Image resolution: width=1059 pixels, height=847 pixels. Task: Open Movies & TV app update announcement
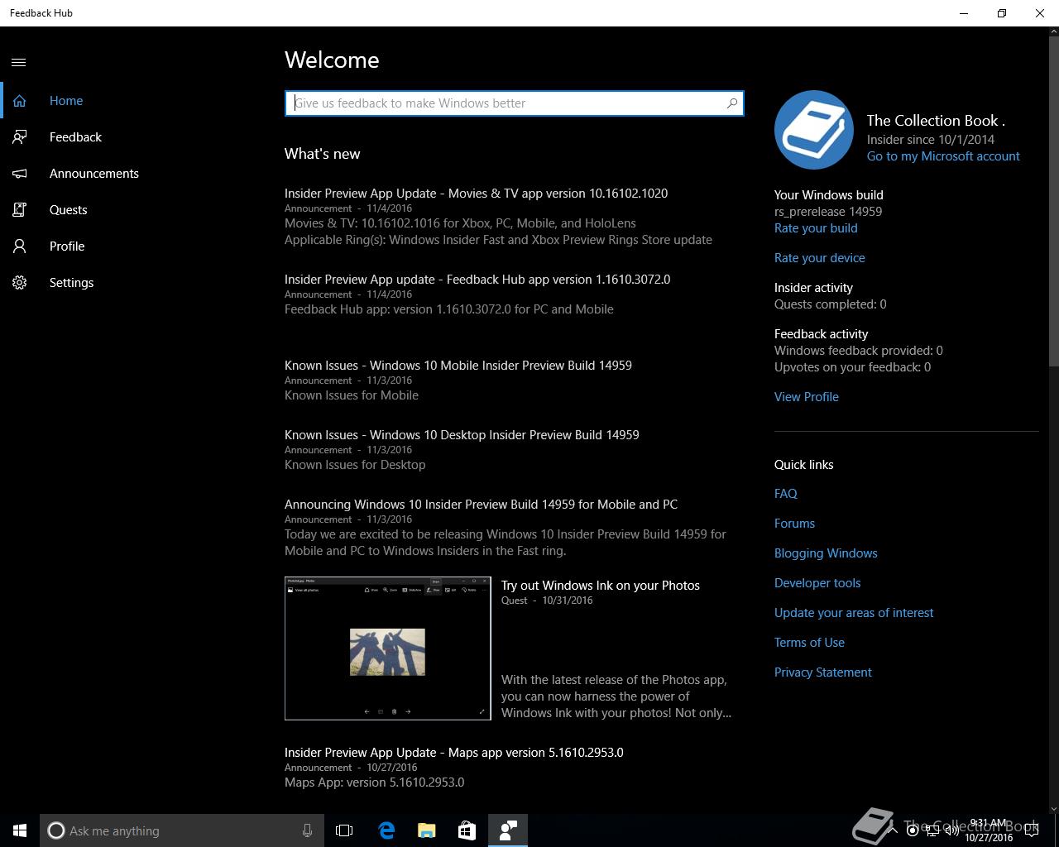click(x=477, y=194)
